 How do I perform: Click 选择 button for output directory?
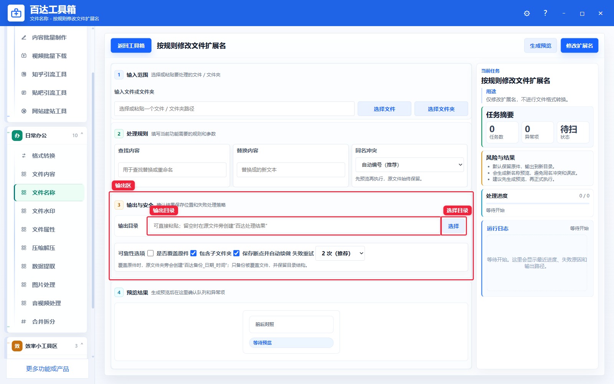point(453,226)
